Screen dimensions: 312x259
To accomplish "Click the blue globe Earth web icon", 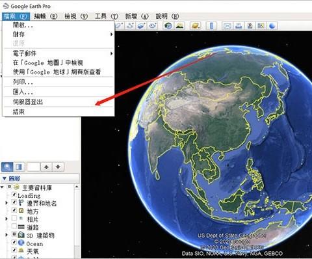I will [272, 26].
